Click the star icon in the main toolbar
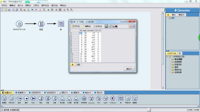The height and width of the screenshot is (112, 200). click(64, 10)
